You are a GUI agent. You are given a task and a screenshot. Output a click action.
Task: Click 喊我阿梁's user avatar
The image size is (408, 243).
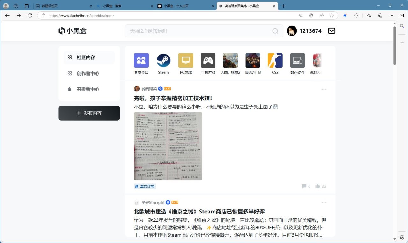tap(137, 89)
